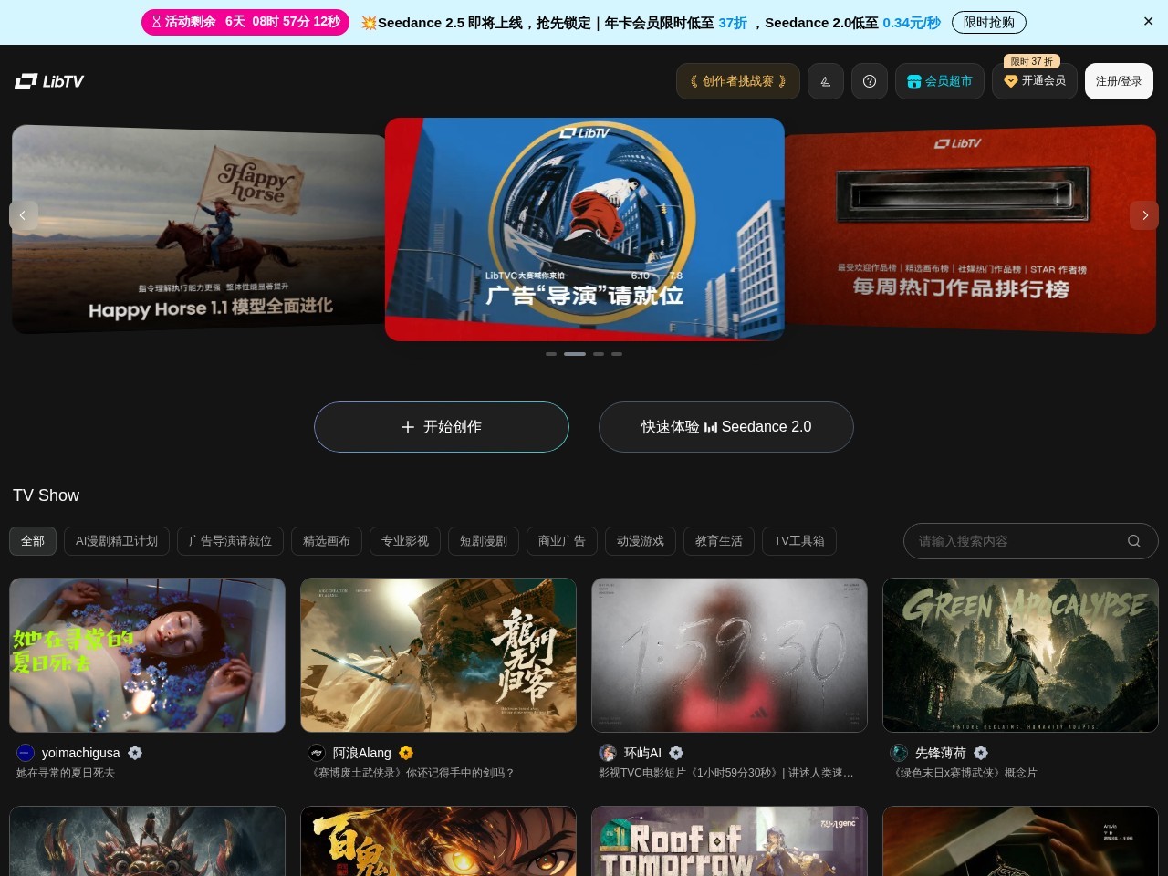Click caption 《赛博废土武侠录》你还记得手中的剑吗？
This screenshot has width=1168, height=876.
pyautogui.click(x=412, y=773)
